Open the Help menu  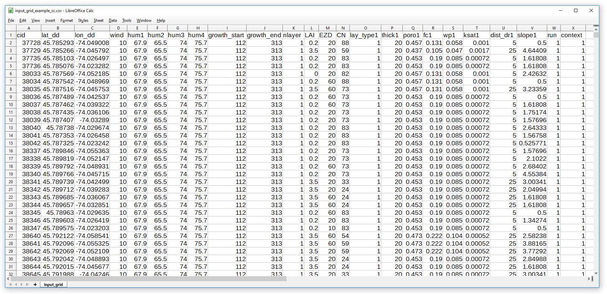coord(161,20)
